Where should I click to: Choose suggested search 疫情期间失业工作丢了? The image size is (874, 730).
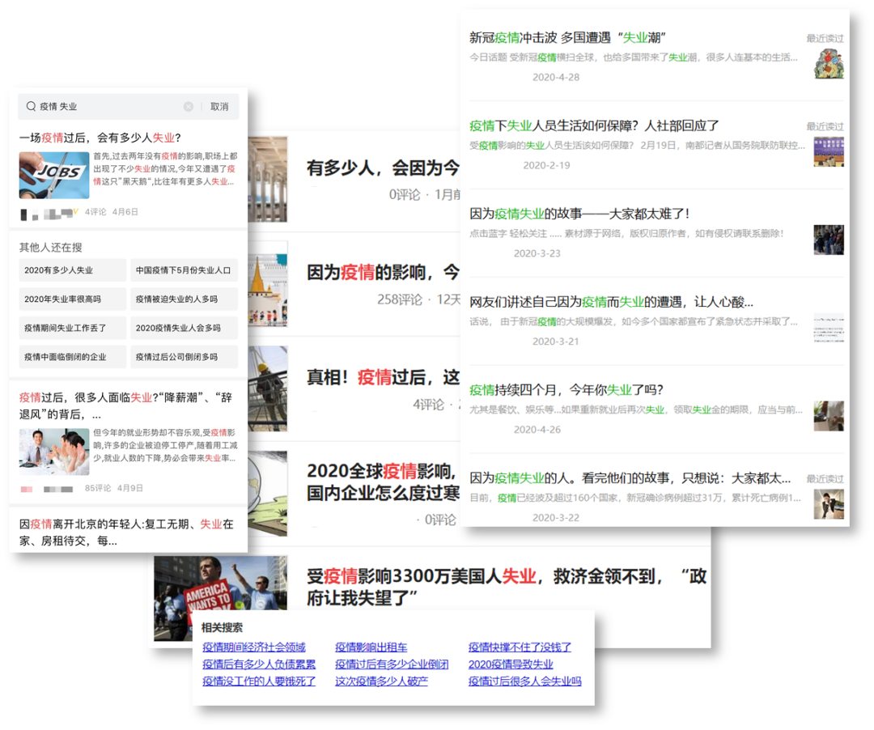click(x=73, y=328)
